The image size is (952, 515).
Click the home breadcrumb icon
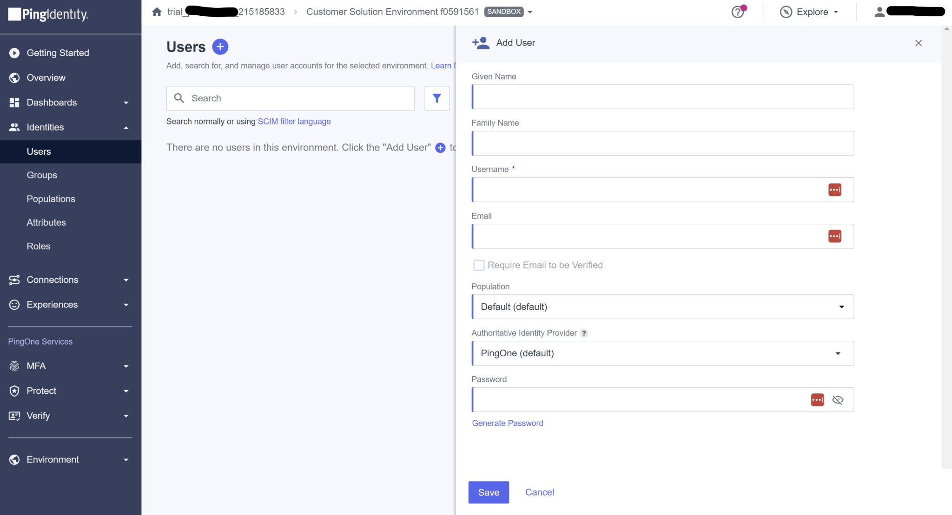click(157, 12)
